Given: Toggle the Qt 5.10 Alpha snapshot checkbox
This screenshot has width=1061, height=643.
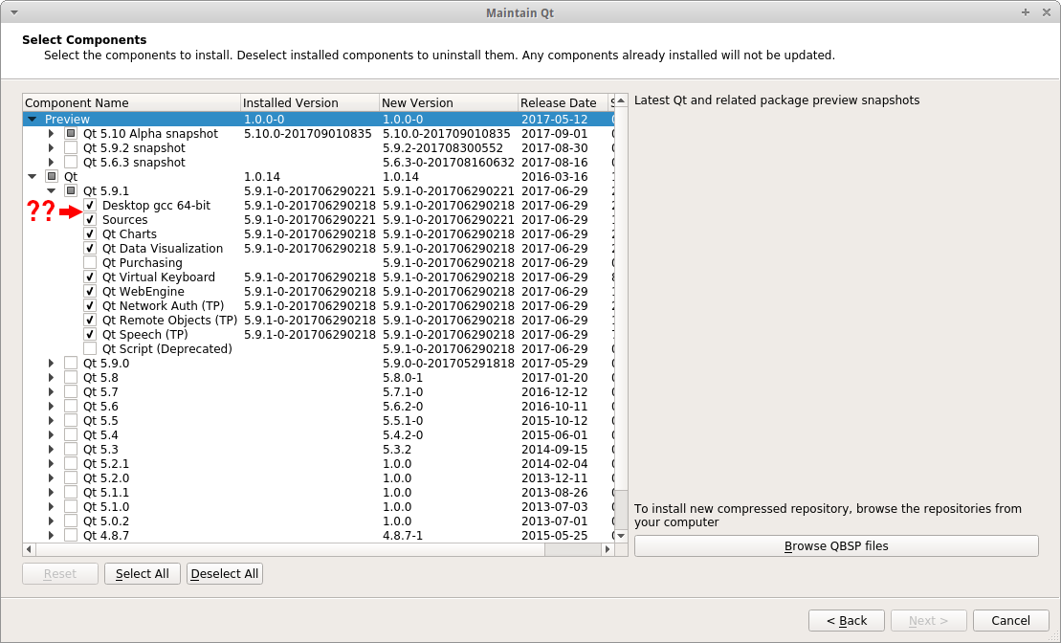Looking at the screenshot, I should tap(71, 133).
